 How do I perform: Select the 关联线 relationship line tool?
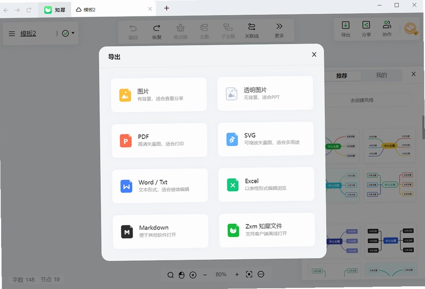pos(251,31)
